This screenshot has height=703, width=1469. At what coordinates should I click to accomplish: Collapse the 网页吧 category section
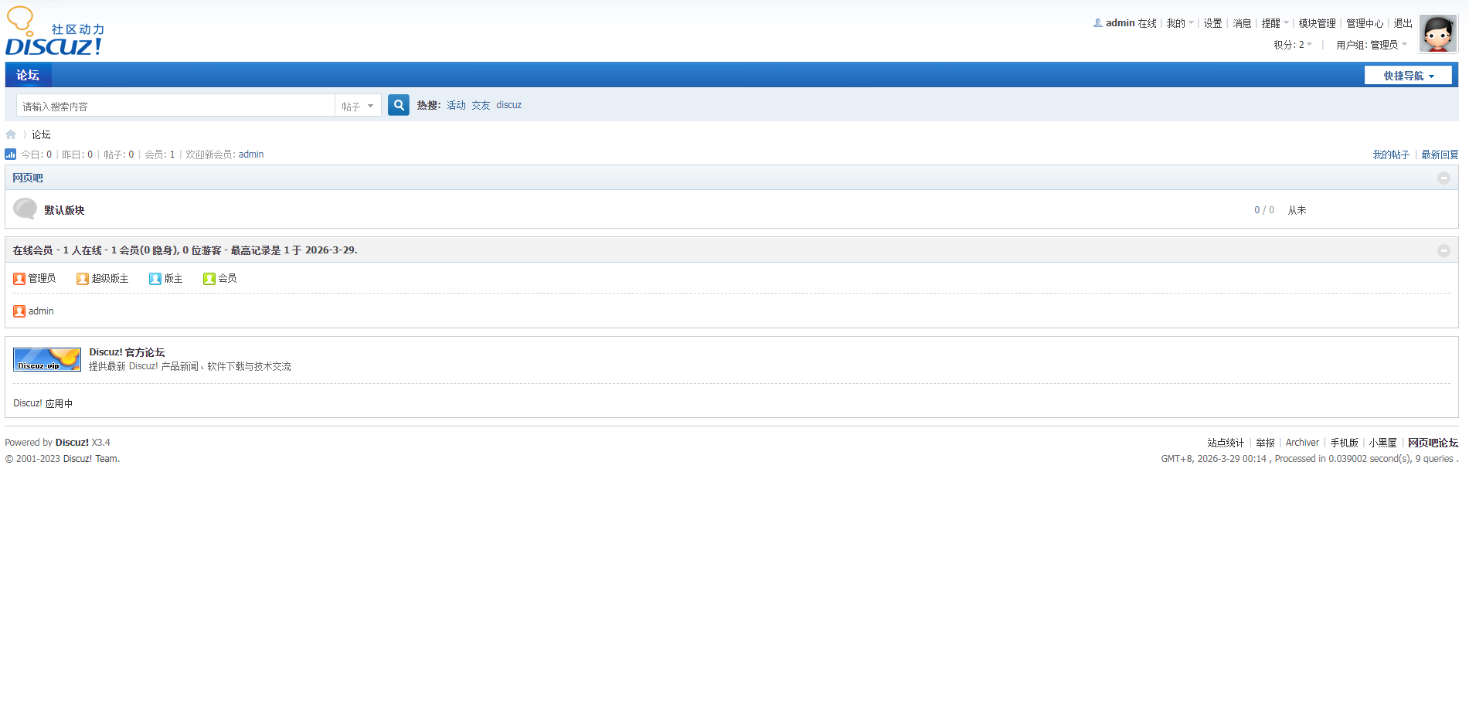(x=1443, y=178)
